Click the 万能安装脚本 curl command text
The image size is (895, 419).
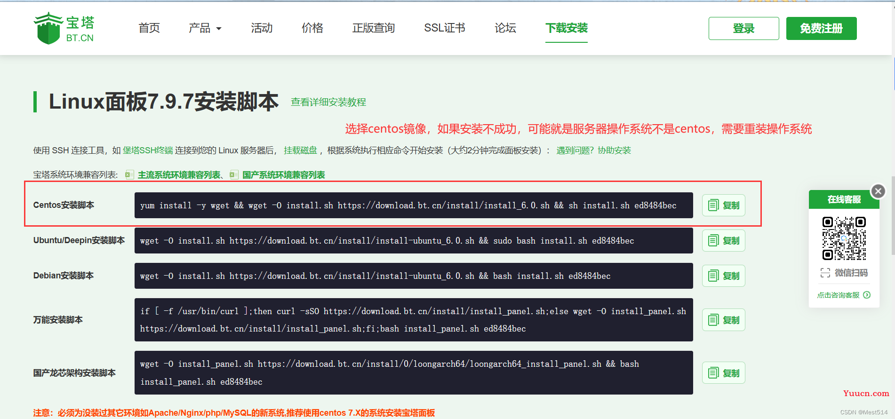413,320
